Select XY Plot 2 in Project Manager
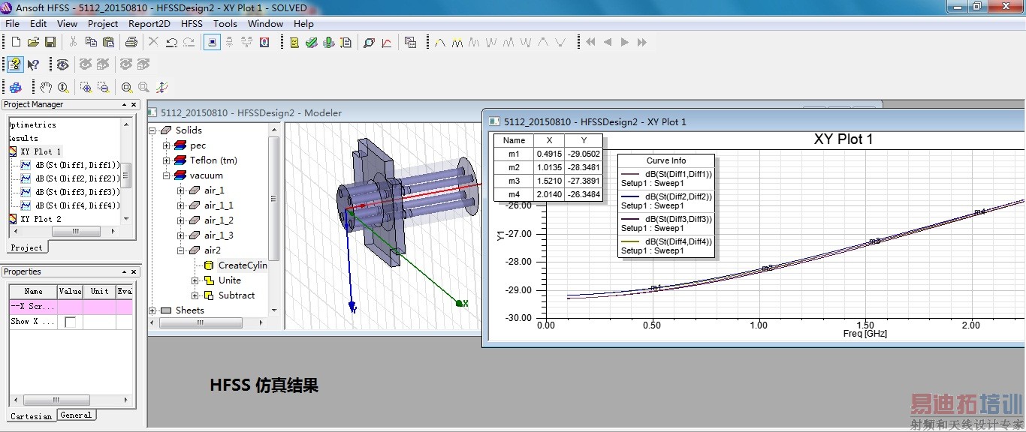 (x=41, y=219)
